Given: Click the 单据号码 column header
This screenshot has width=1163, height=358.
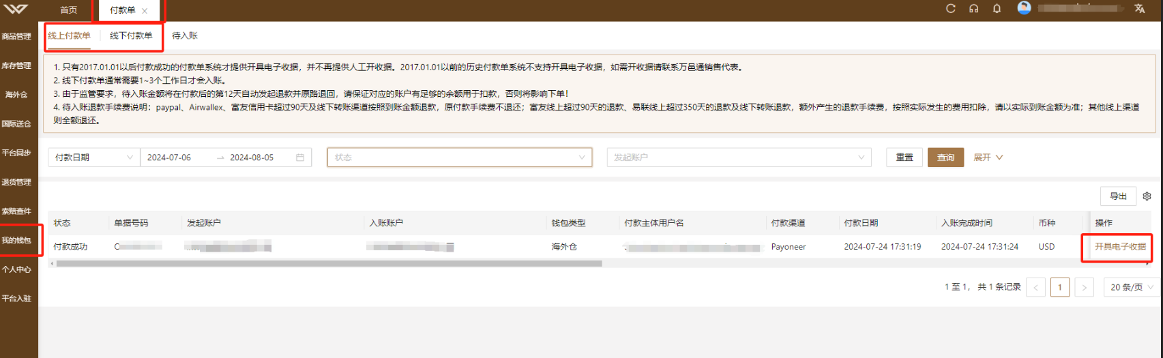Looking at the screenshot, I should (x=131, y=223).
